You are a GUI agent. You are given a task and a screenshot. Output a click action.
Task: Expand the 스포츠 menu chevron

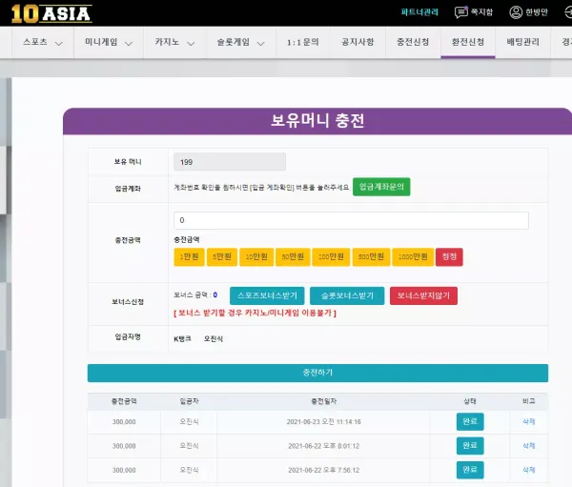[58, 44]
